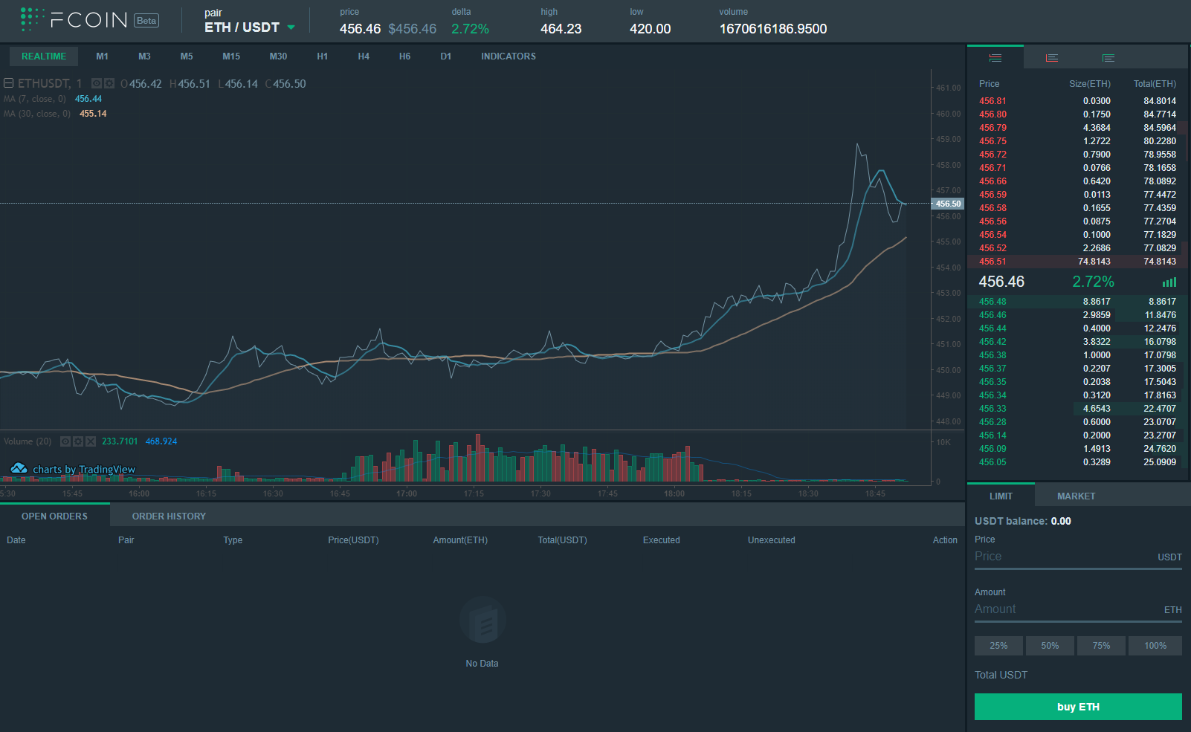Click the Action column header in orders table
This screenshot has height=732, width=1191.
click(x=945, y=540)
